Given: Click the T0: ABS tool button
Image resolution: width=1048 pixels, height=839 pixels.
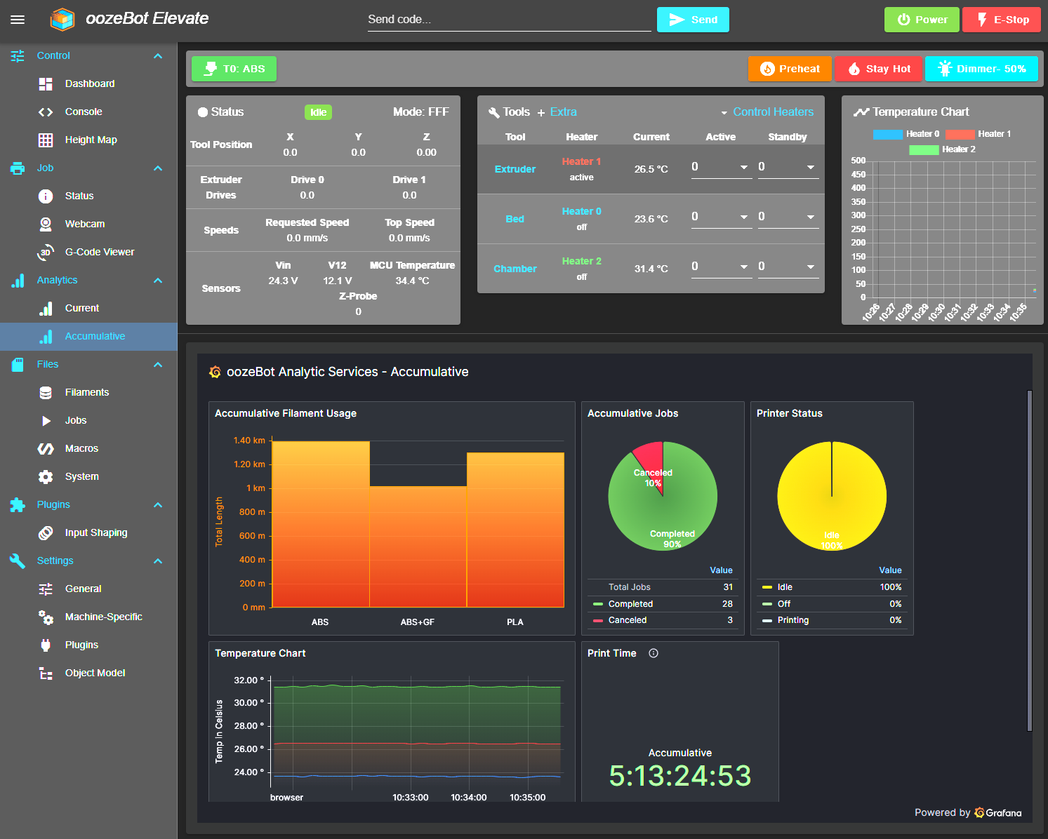Looking at the screenshot, I should 234,69.
